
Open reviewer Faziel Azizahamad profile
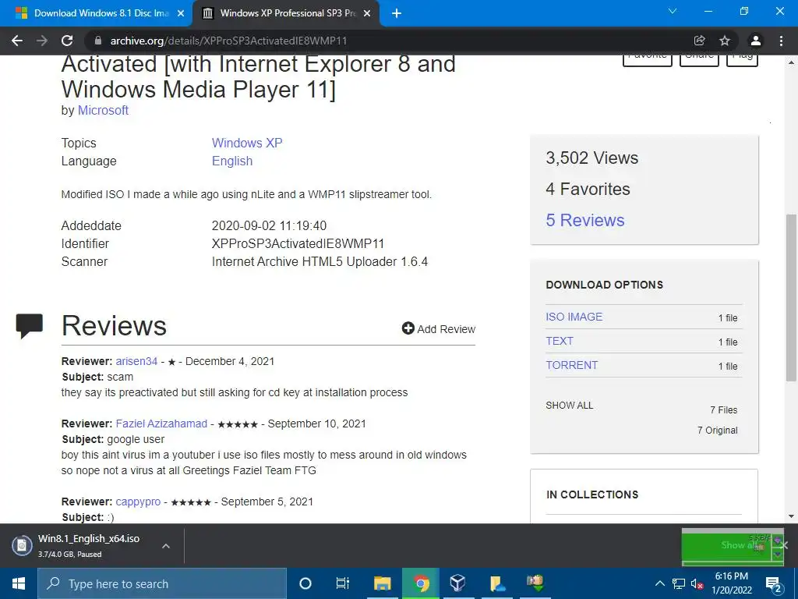tap(161, 424)
